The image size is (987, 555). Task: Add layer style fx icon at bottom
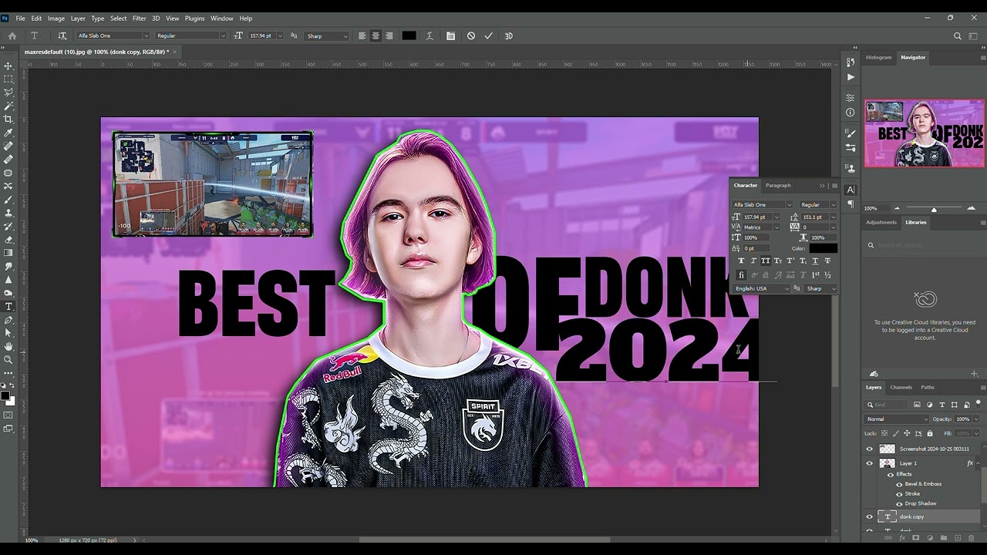(x=902, y=538)
